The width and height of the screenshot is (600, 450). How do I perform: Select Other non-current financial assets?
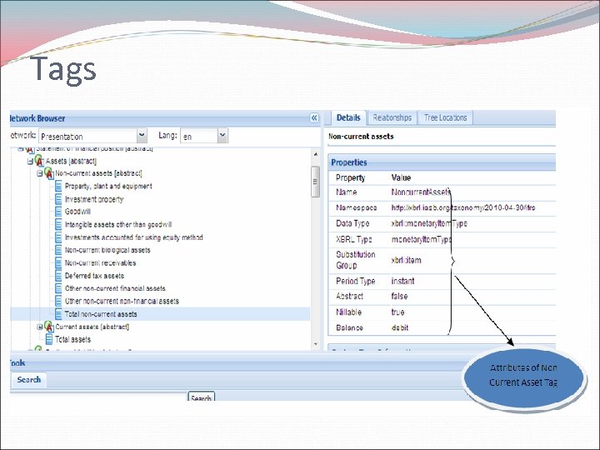click(x=115, y=288)
